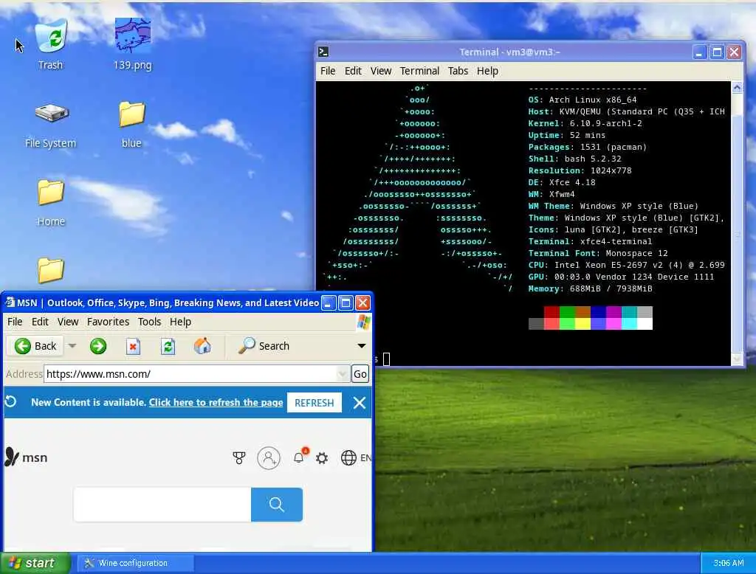The width and height of the screenshot is (756, 574).
Task: Click the Start button on taskbar
Action: pos(35,563)
